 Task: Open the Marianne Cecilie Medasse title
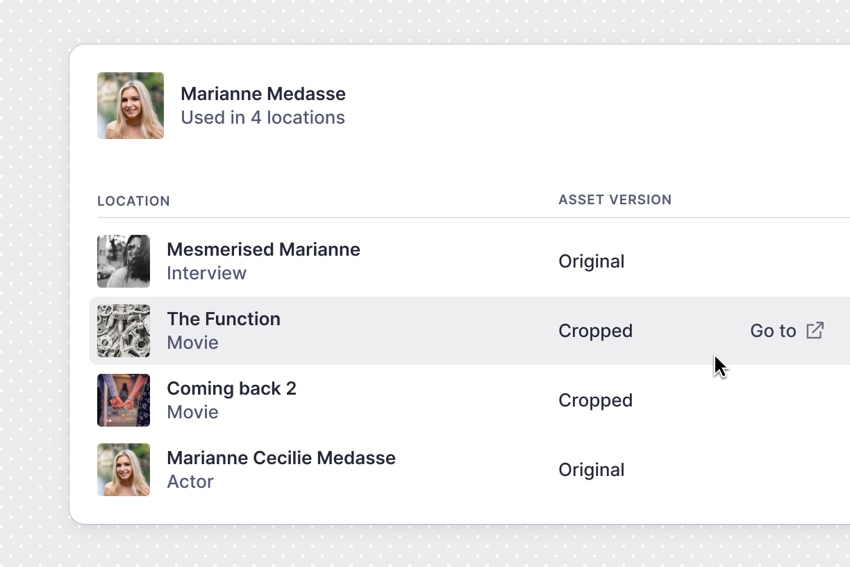[x=281, y=458]
